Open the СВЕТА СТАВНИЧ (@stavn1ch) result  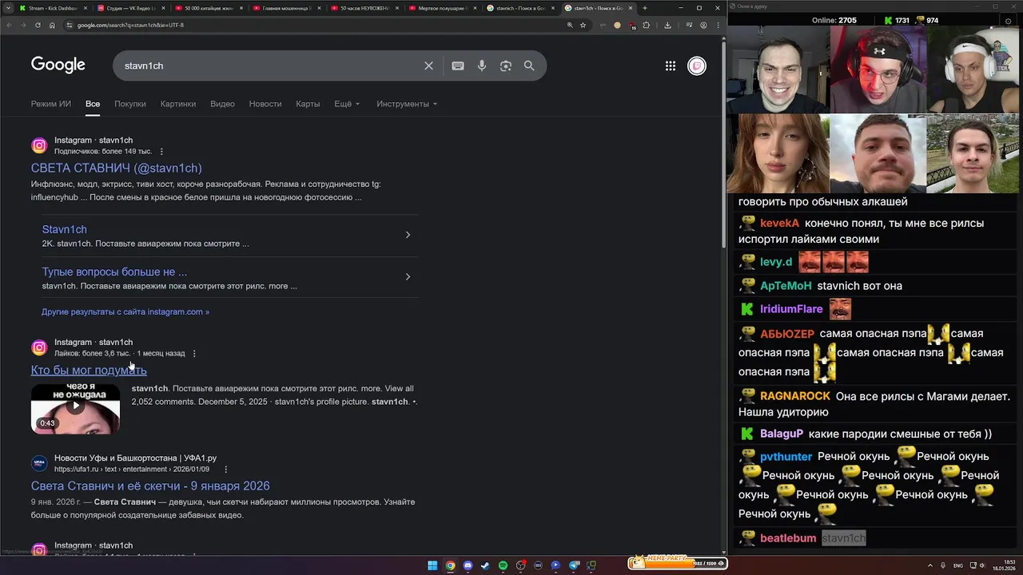(x=117, y=168)
